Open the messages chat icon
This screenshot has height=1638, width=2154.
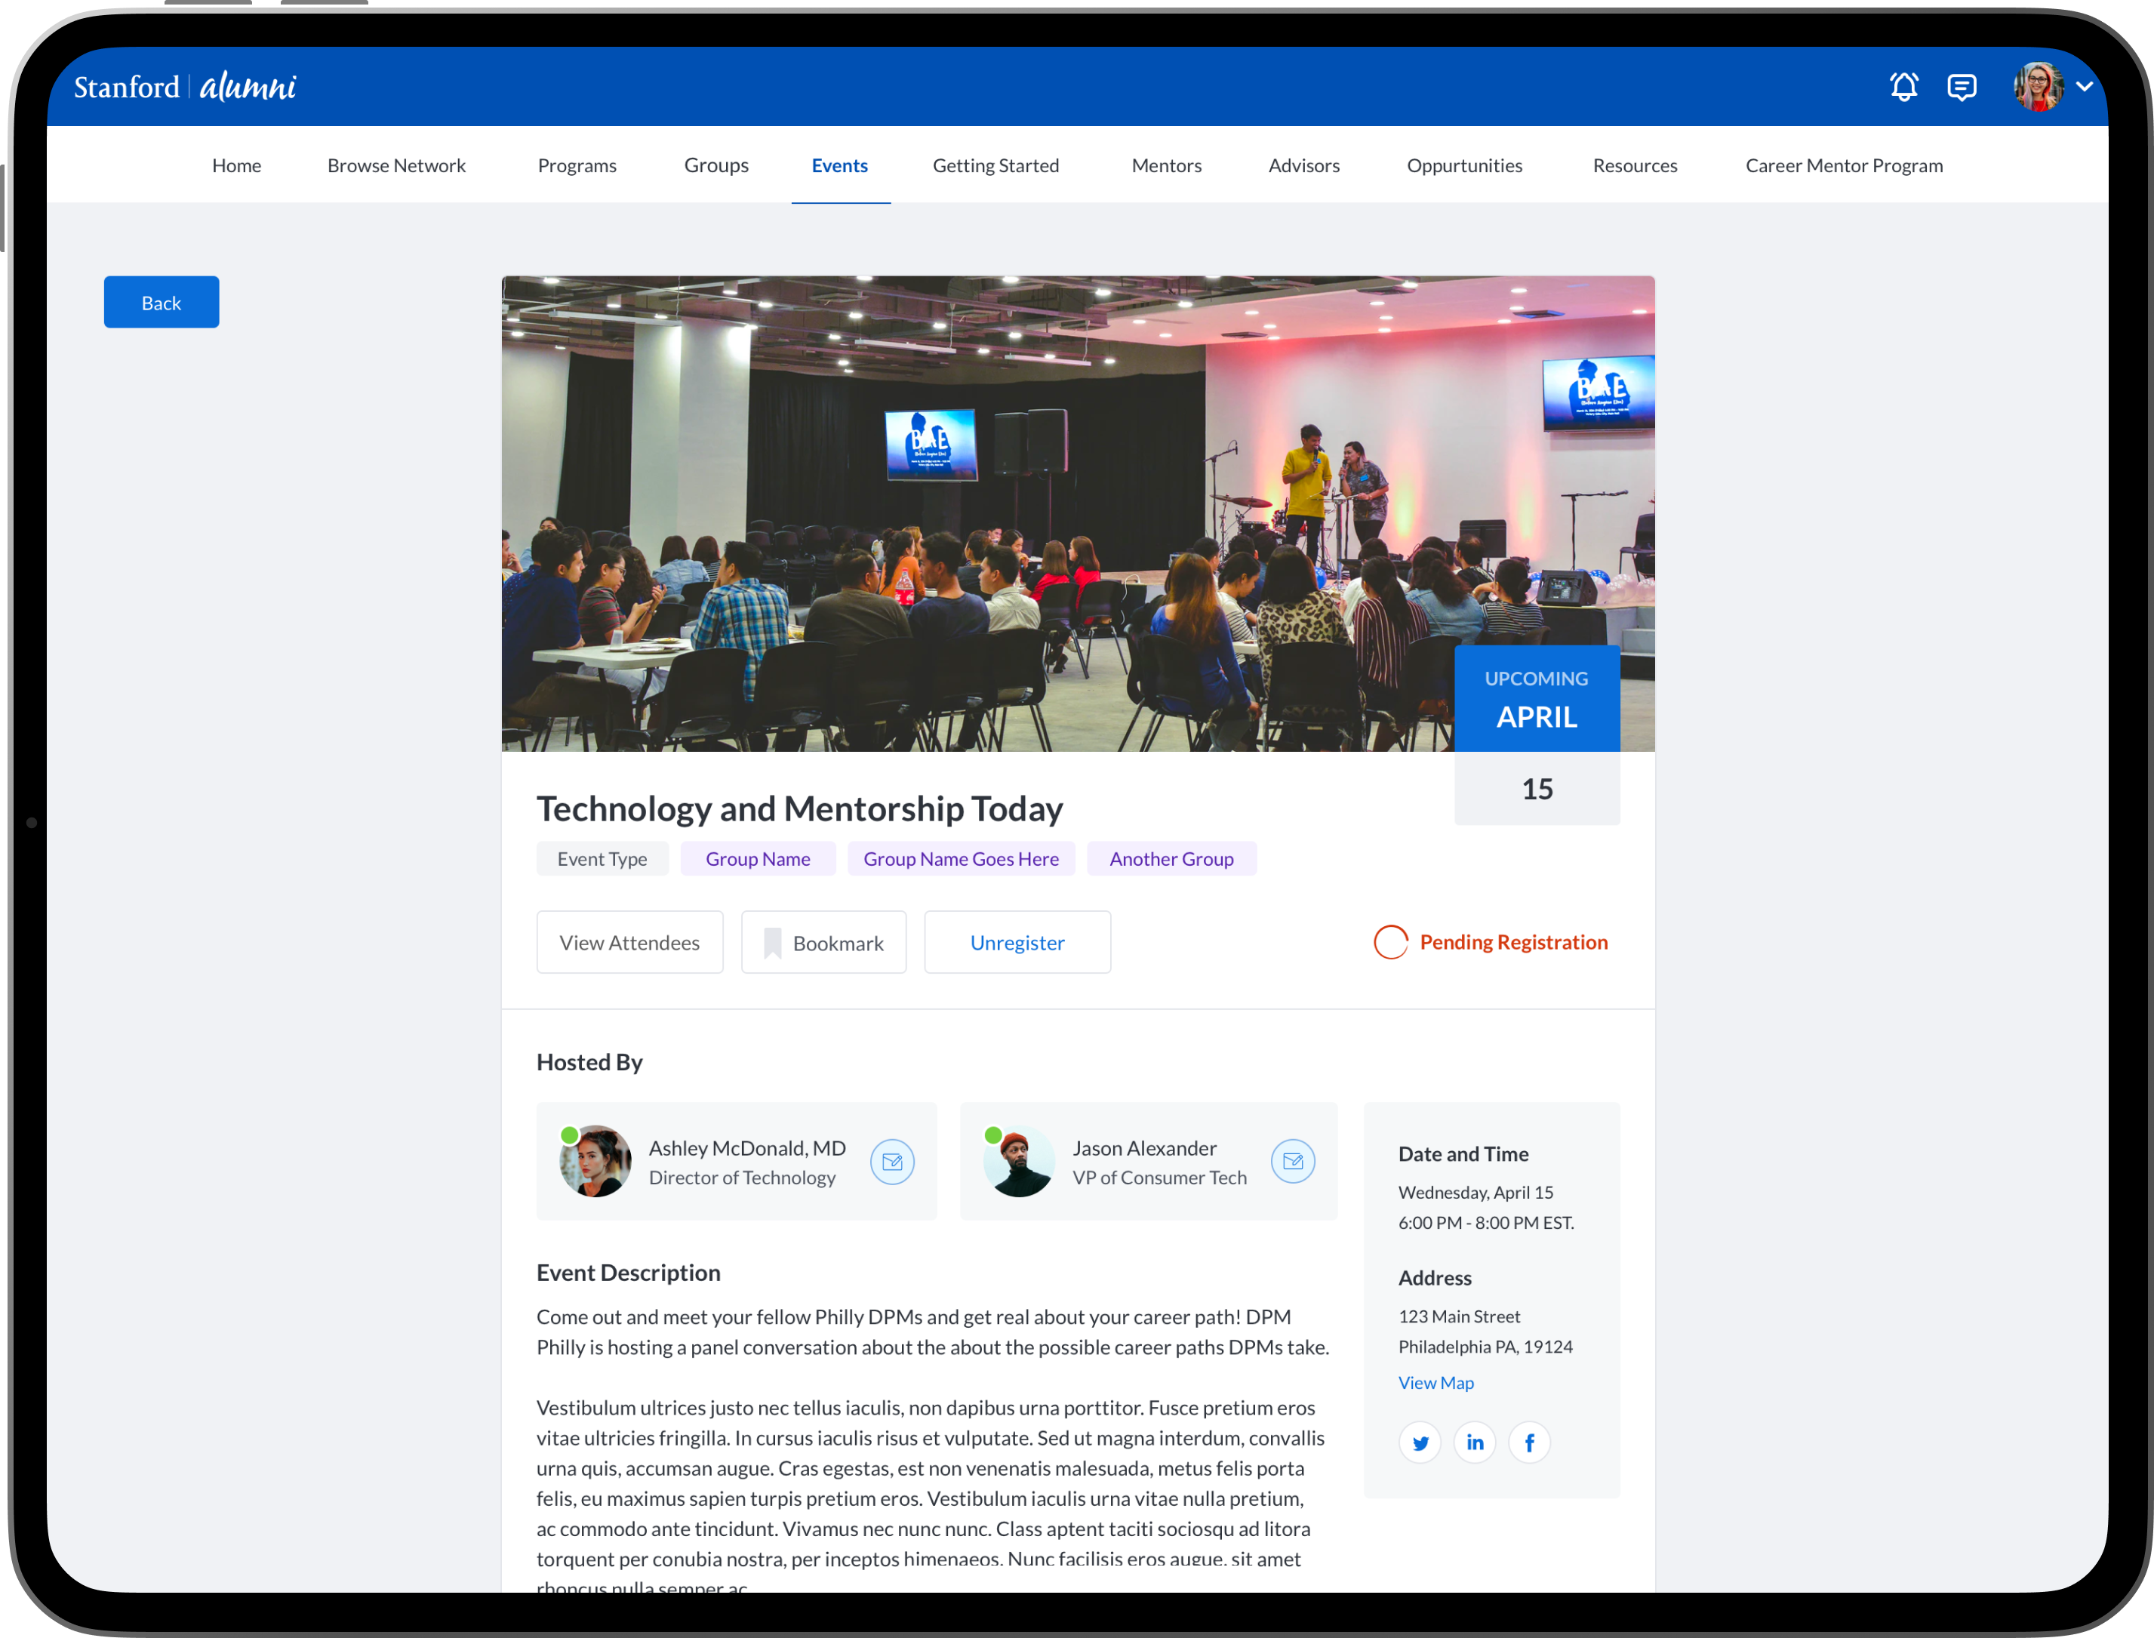(x=1961, y=87)
